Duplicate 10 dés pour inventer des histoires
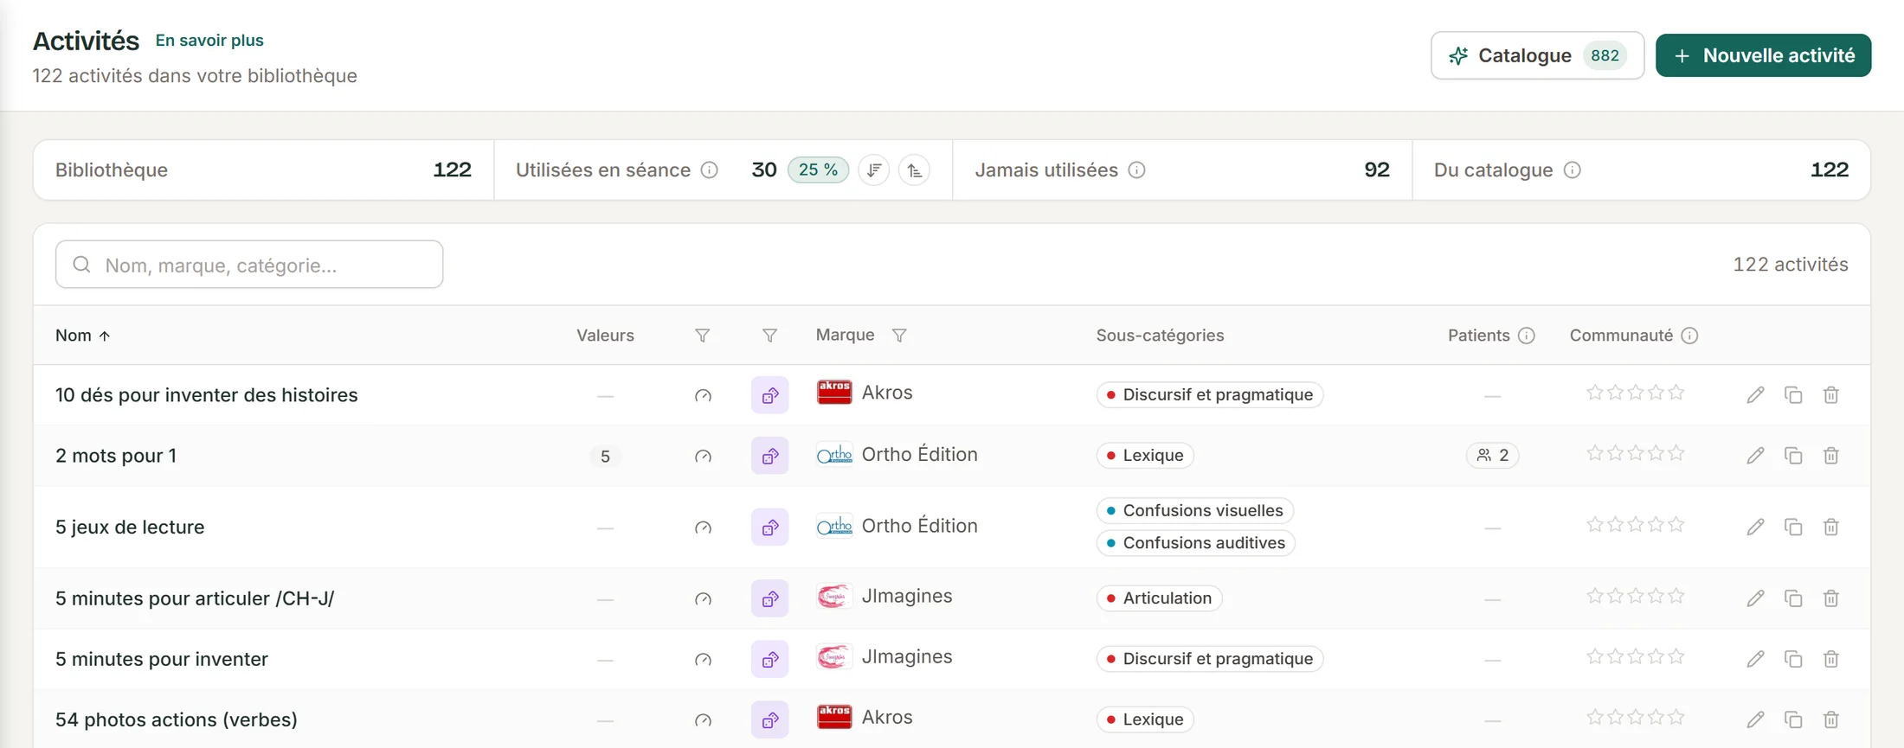The image size is (1904, 748). point(1793,395)
